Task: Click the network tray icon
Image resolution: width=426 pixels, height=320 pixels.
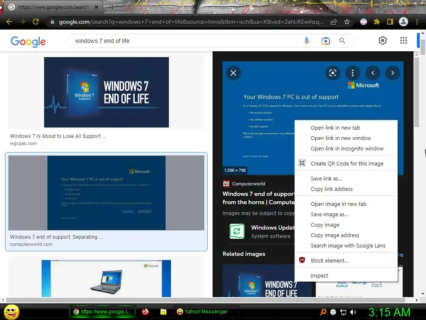Action: tap(343, 312)
